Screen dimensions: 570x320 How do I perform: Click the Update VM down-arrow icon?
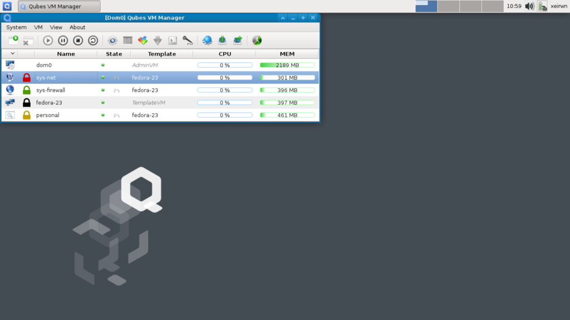coord(158,40)
